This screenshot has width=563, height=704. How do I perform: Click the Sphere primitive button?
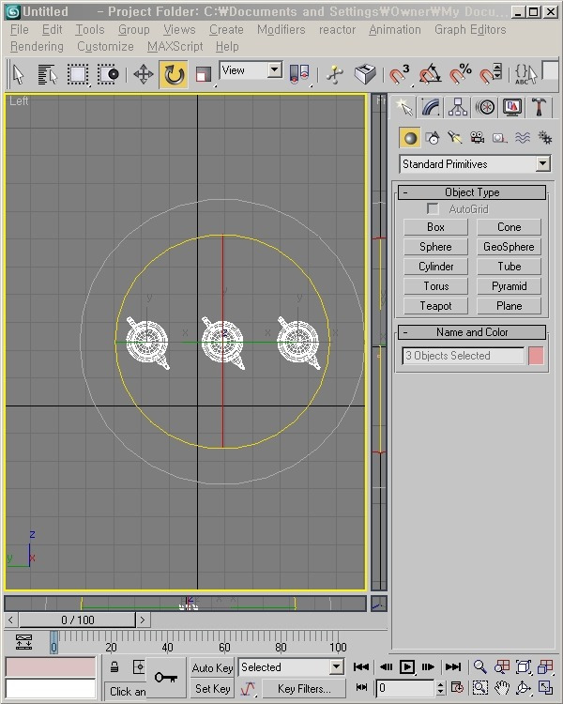[435, 247]
